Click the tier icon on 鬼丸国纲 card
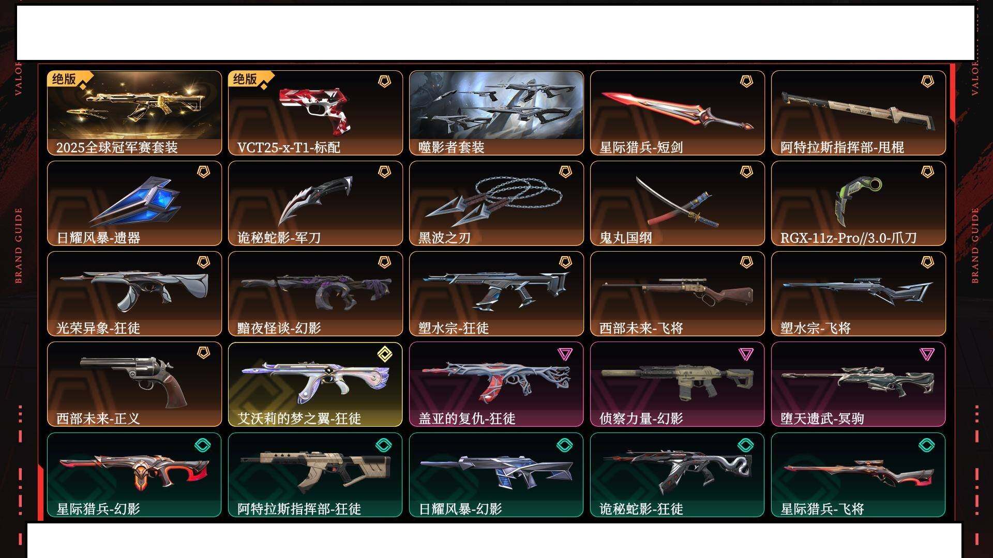The width and height of the screenshot is (993, 558). point(746,172)
